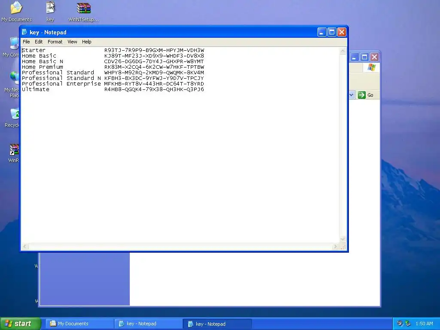Click the word Starter in Notepad

point(34,50)
